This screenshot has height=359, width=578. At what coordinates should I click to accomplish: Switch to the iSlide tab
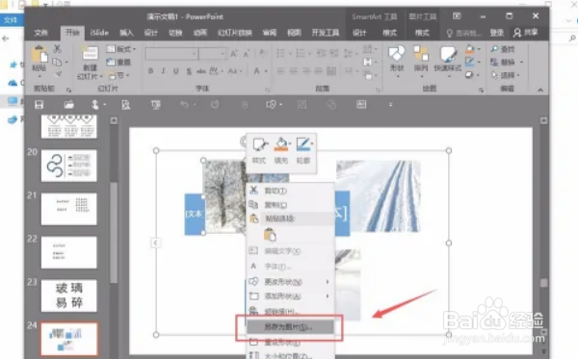(x=99, y=33)
